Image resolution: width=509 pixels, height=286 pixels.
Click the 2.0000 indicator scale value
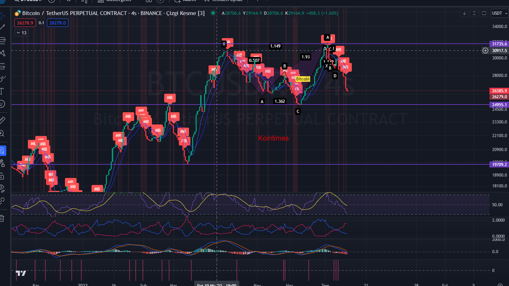(x=498, y=220)
